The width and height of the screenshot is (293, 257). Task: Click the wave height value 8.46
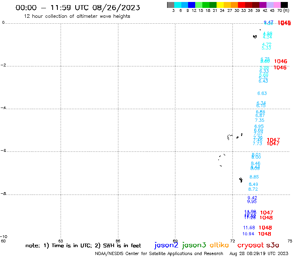(x=256, y=164)
